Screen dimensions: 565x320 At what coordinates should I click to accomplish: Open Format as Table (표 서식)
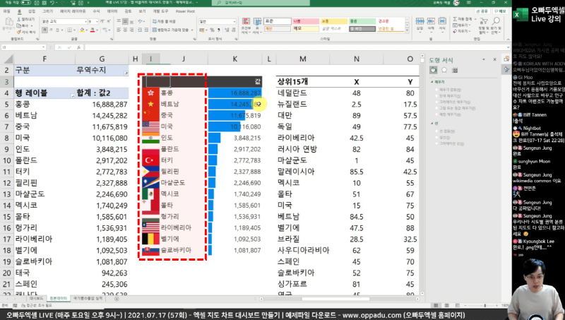point(257,25)
